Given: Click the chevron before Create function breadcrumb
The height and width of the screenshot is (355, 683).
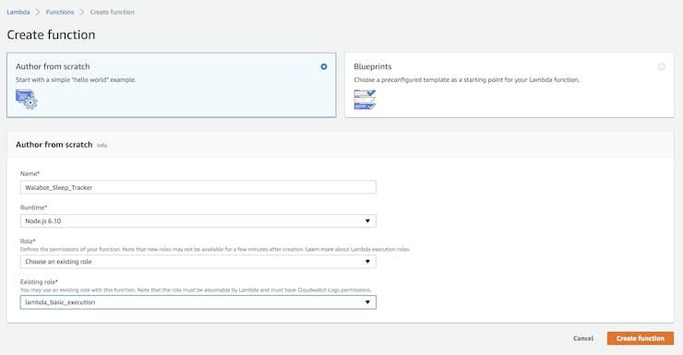Looking at the screenshot, I should (x=82, y=12).
